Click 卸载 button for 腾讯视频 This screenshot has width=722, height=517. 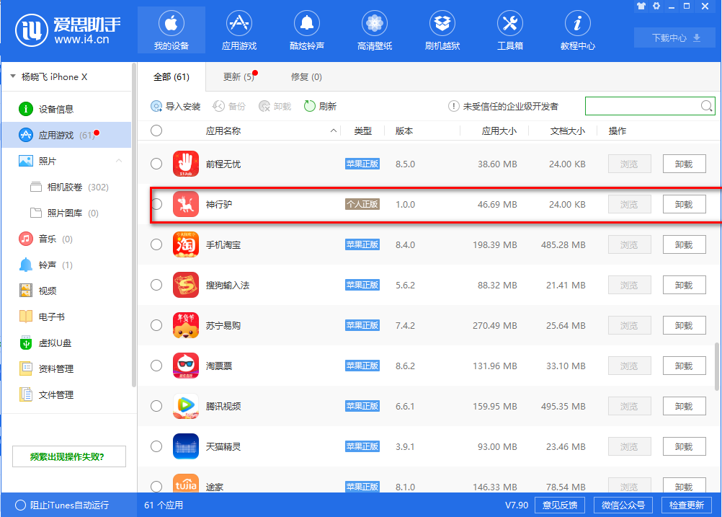coord(683,406)
